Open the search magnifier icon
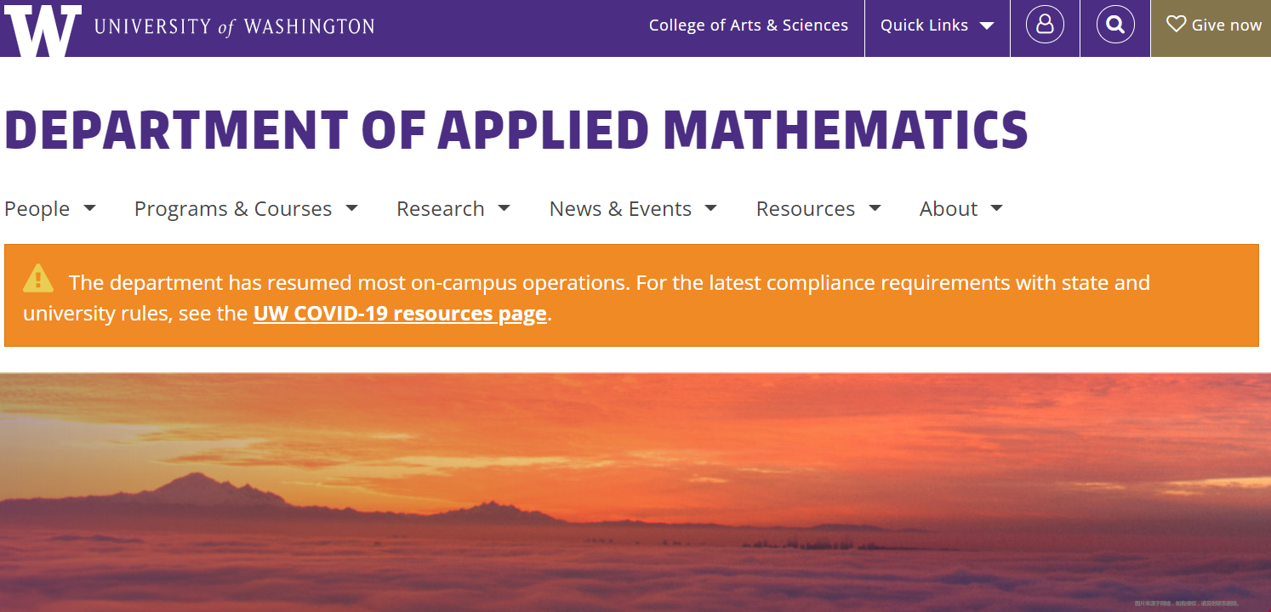The width and height of the screenshot is (1271, 612). (x=1115, y=25)
